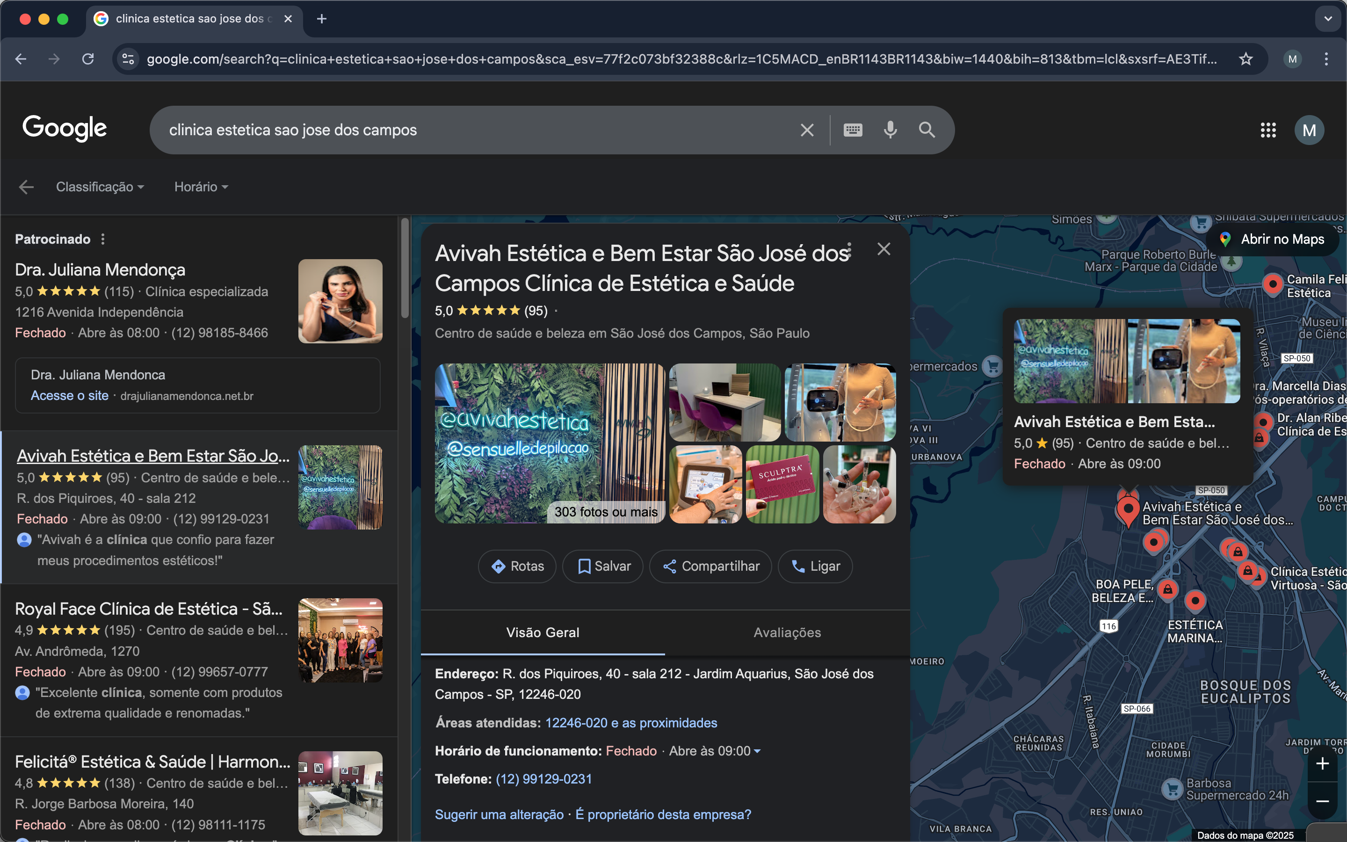Open the on-screen keyboard input tool
1347x842 pixels.
(x=853, y=130)
